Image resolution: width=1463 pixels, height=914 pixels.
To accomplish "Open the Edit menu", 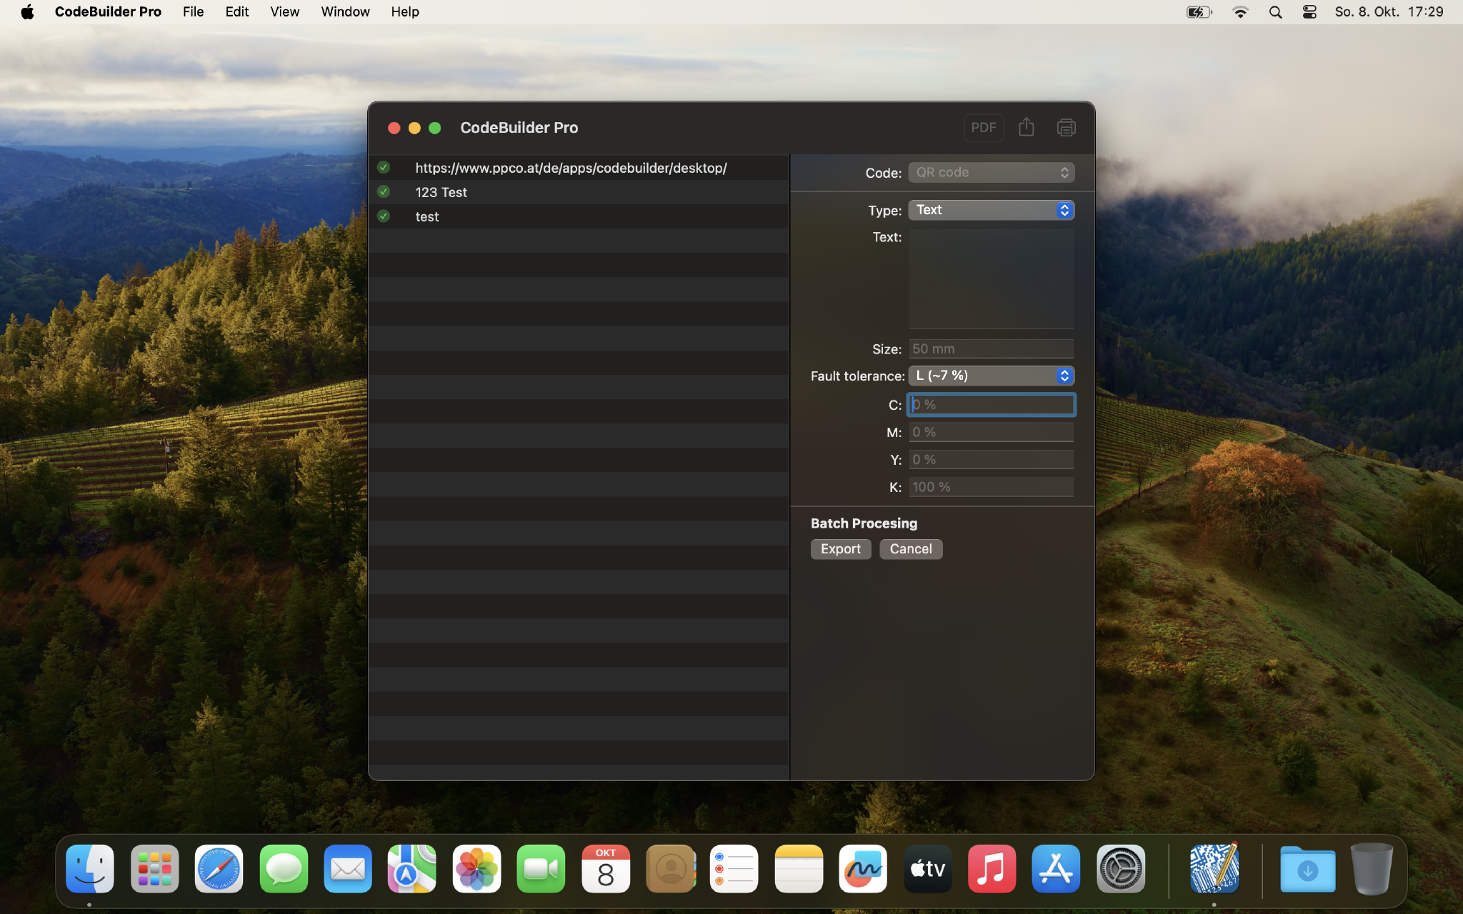I will click(237, 12).
